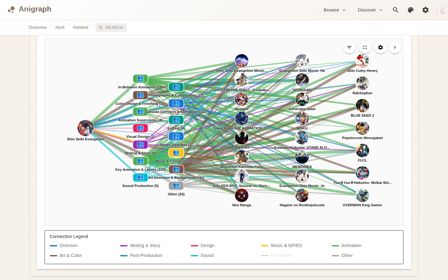Click the FLCL anime node thumbnail
The image size is (448, 280).
click(362, 151)
